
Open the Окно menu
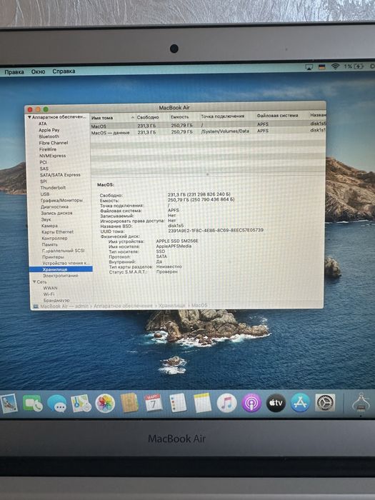[x=38, y=71]
